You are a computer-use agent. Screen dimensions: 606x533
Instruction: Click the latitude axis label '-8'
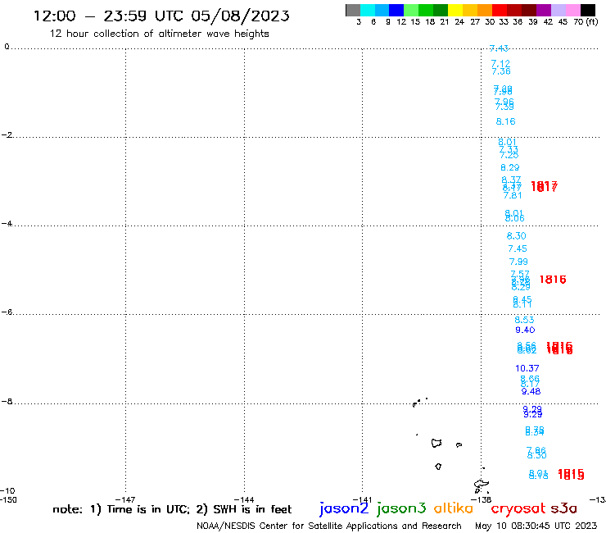(7, 402)
